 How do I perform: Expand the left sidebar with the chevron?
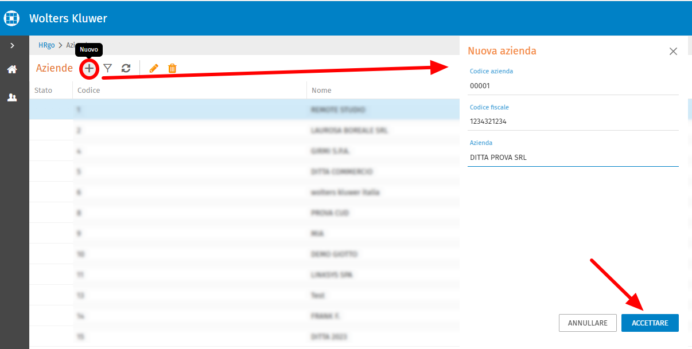point(12,45)
